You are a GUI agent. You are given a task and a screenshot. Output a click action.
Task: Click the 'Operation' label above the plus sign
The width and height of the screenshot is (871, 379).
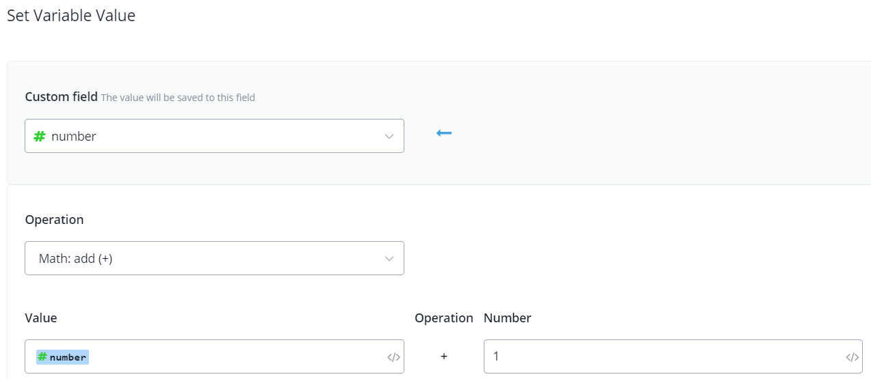[443, 318]
